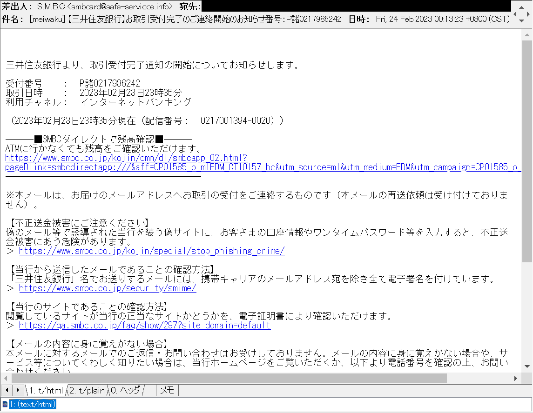Click the left tab scroll arrow
Image resolution: width=533 pixels, height=413 pixels.
7,390
